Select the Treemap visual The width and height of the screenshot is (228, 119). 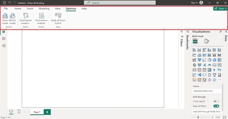point(219,60)
